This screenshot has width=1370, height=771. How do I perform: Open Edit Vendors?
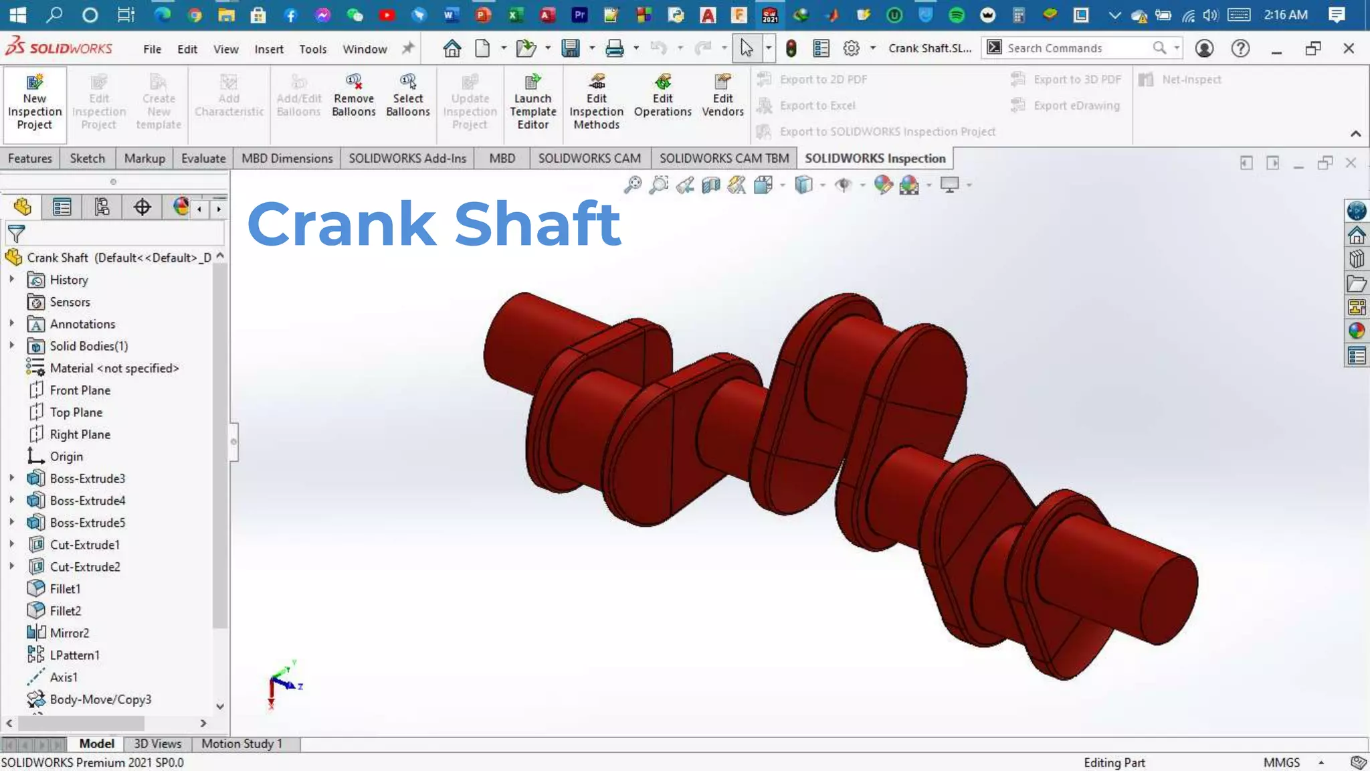coord(722,97)
